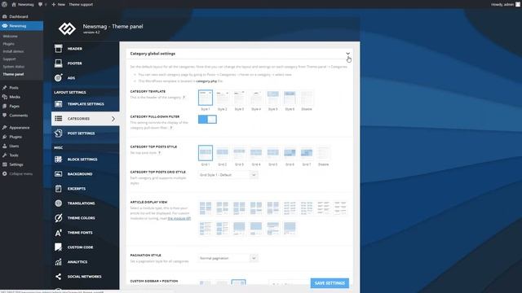
Task: Open the Header settings icon
Action: click(58, 49)
